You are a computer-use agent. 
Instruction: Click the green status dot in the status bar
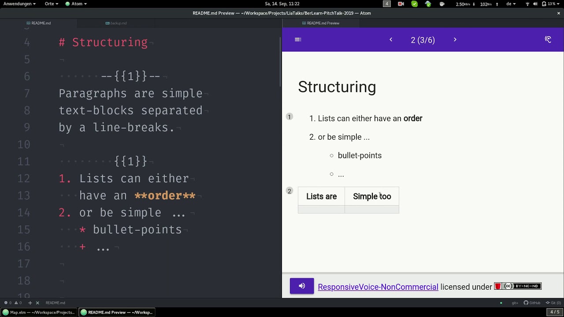(501, 303)
